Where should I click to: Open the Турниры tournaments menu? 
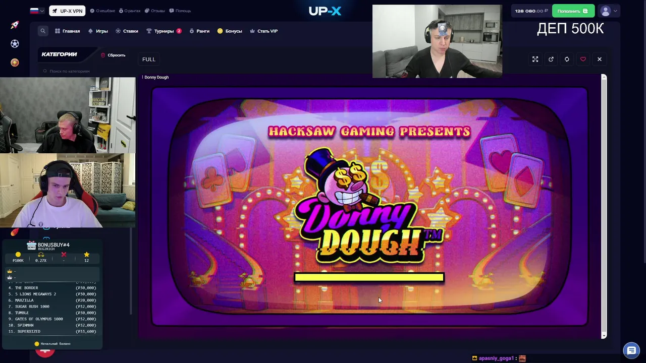164,31
